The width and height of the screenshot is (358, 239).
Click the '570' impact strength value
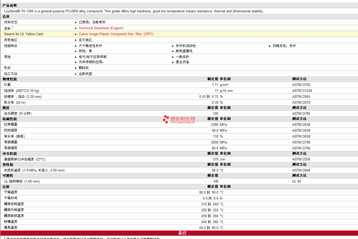[x=216, y=159]
